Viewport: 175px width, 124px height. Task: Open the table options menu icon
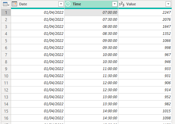tap(6, 4)
